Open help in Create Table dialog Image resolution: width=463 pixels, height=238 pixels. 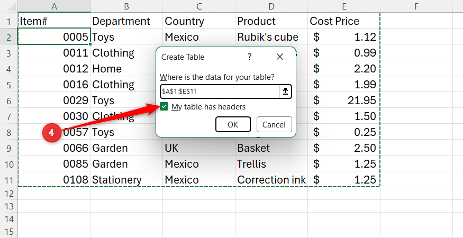(x=250, y=57)
